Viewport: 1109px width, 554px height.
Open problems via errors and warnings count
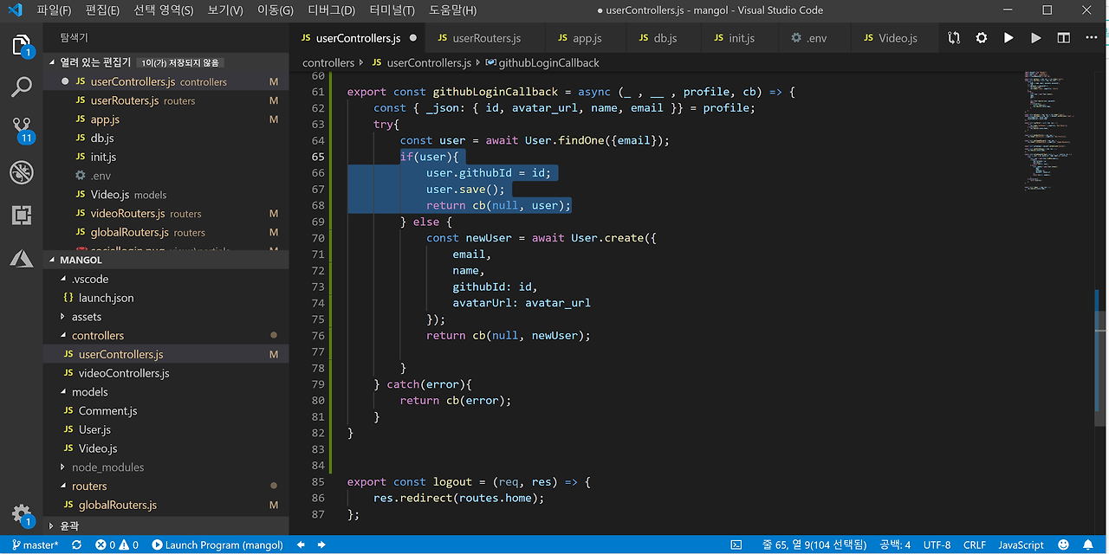pos(118,545)
